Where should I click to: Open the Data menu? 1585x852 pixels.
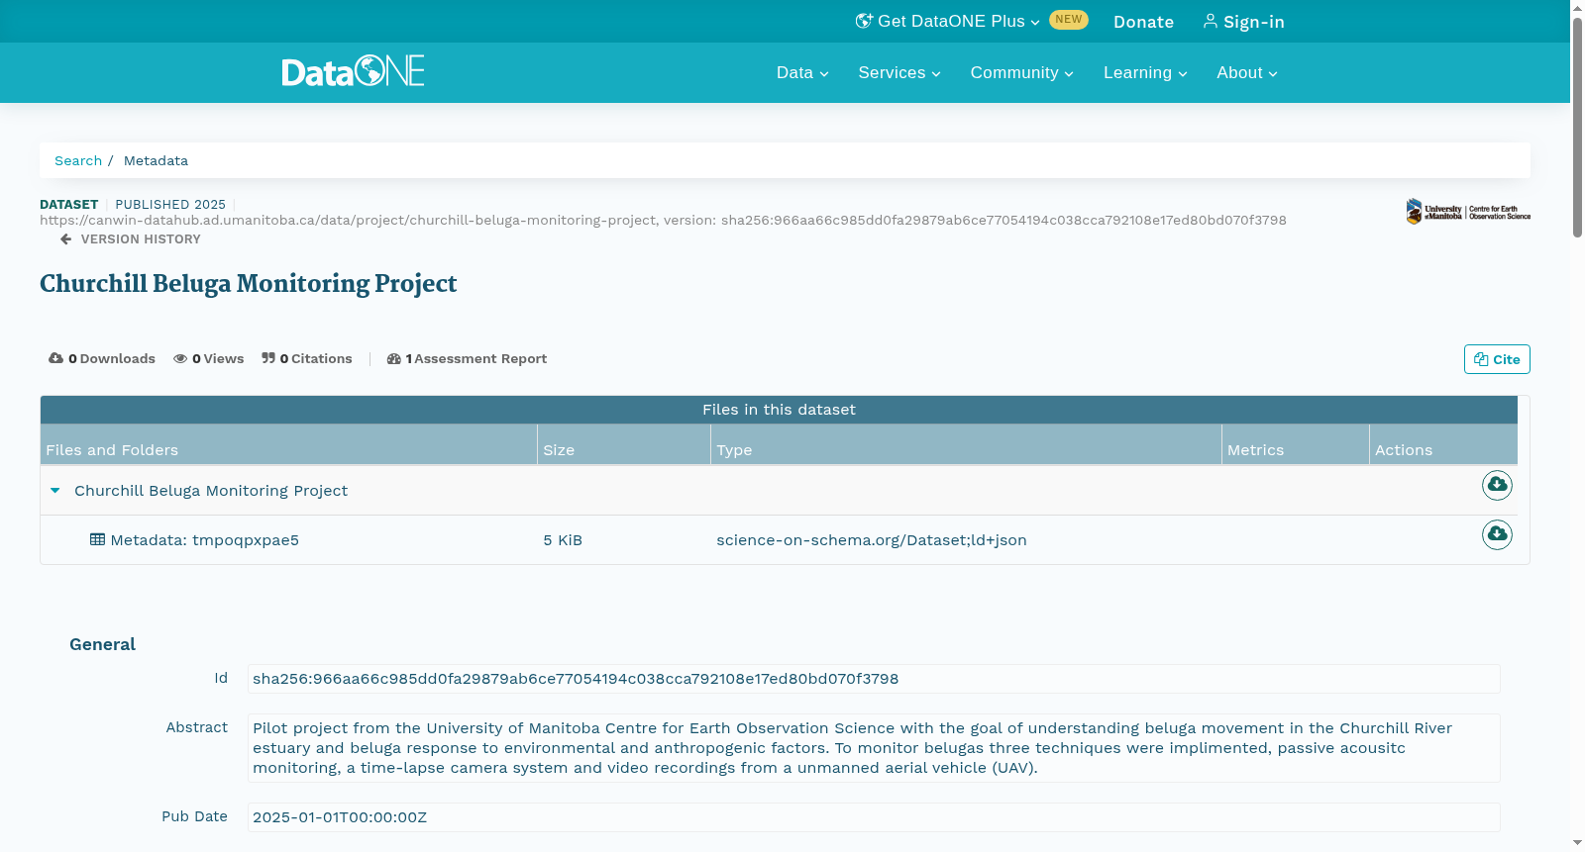point(802,72)
